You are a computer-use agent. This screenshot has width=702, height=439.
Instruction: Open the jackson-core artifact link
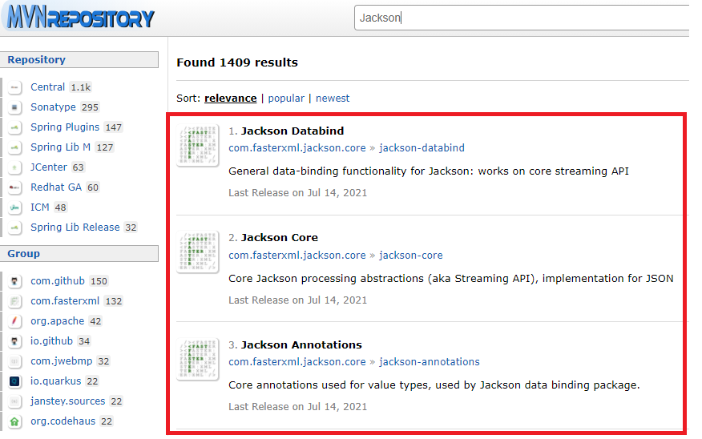(411, 256)
